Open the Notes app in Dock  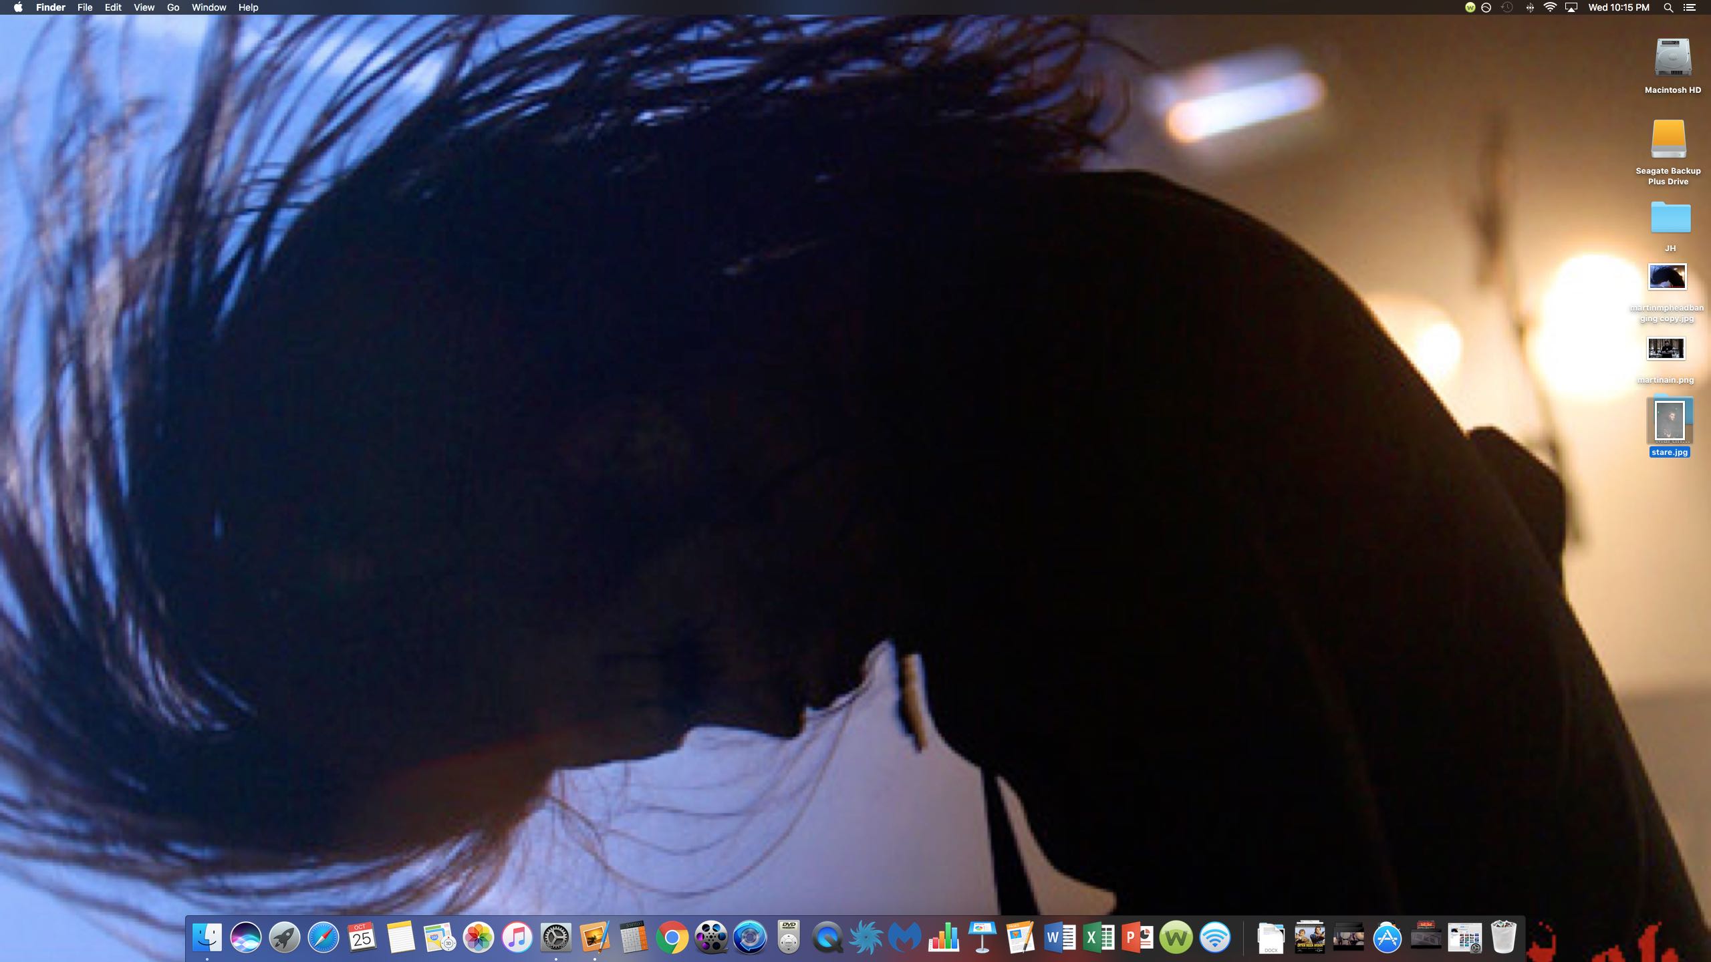point(400,938)
